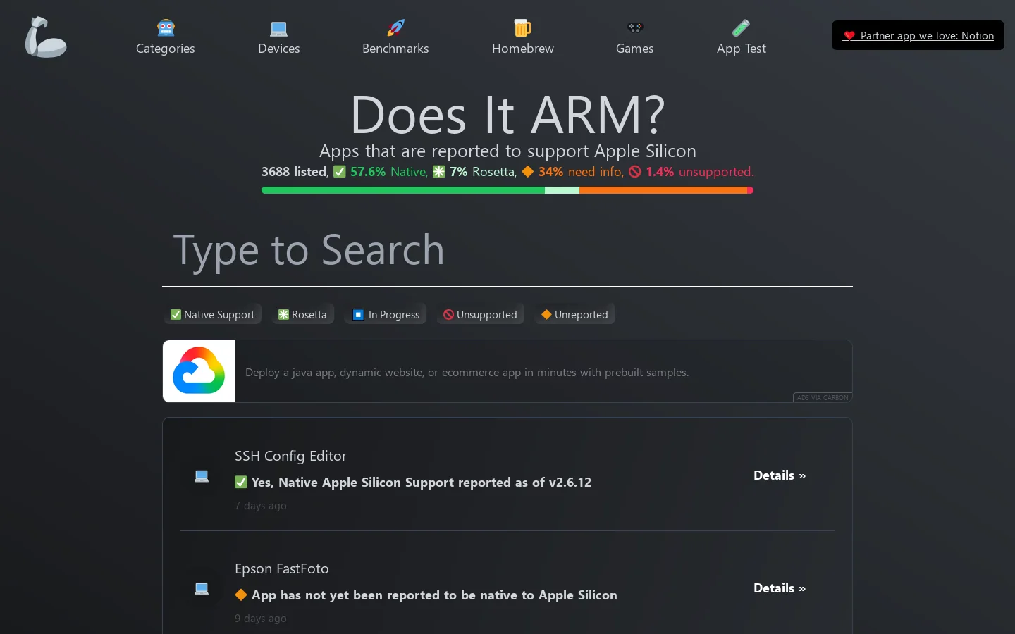Viewport: 1015px width, 634px height.
Task: Click the Epson FastFoto title
Action: click(x=282, y=568)
